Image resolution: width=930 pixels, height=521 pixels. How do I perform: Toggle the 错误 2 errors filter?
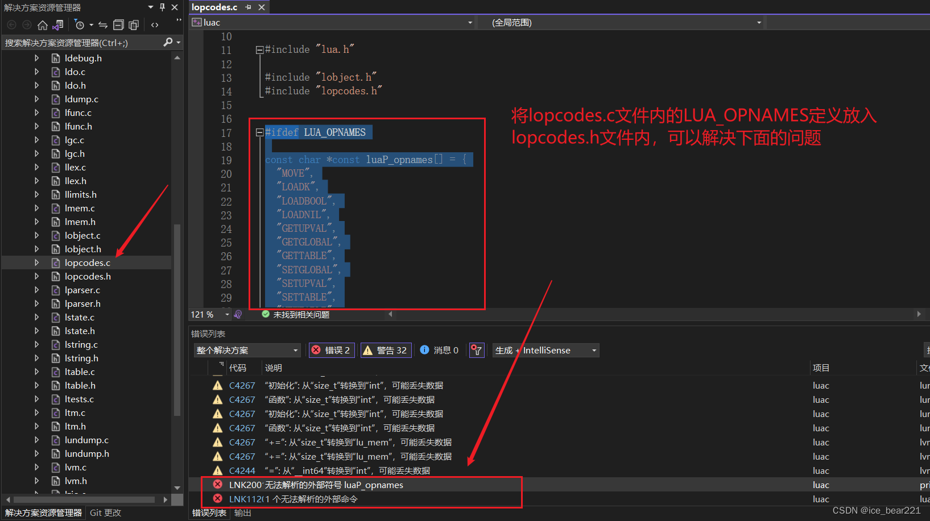pos(332,351)
